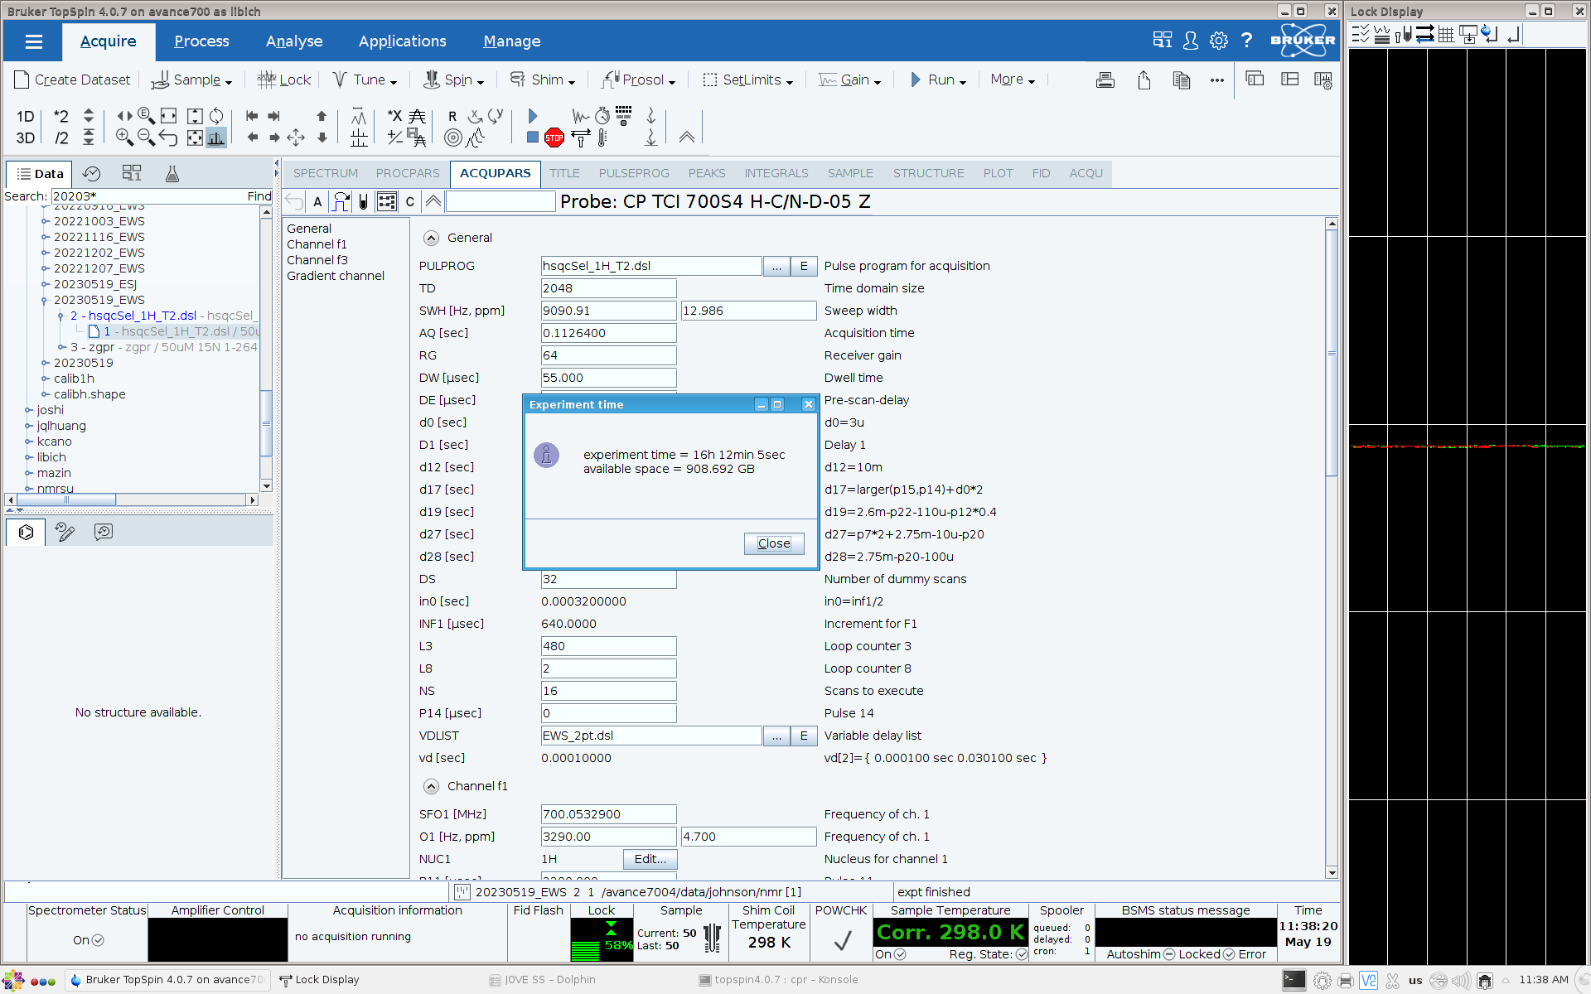The width and height of the screenshot is (1591, 994).
Task: Open the pulse program parameters icon
Action: pyautogui.click(x=341, y=201)
